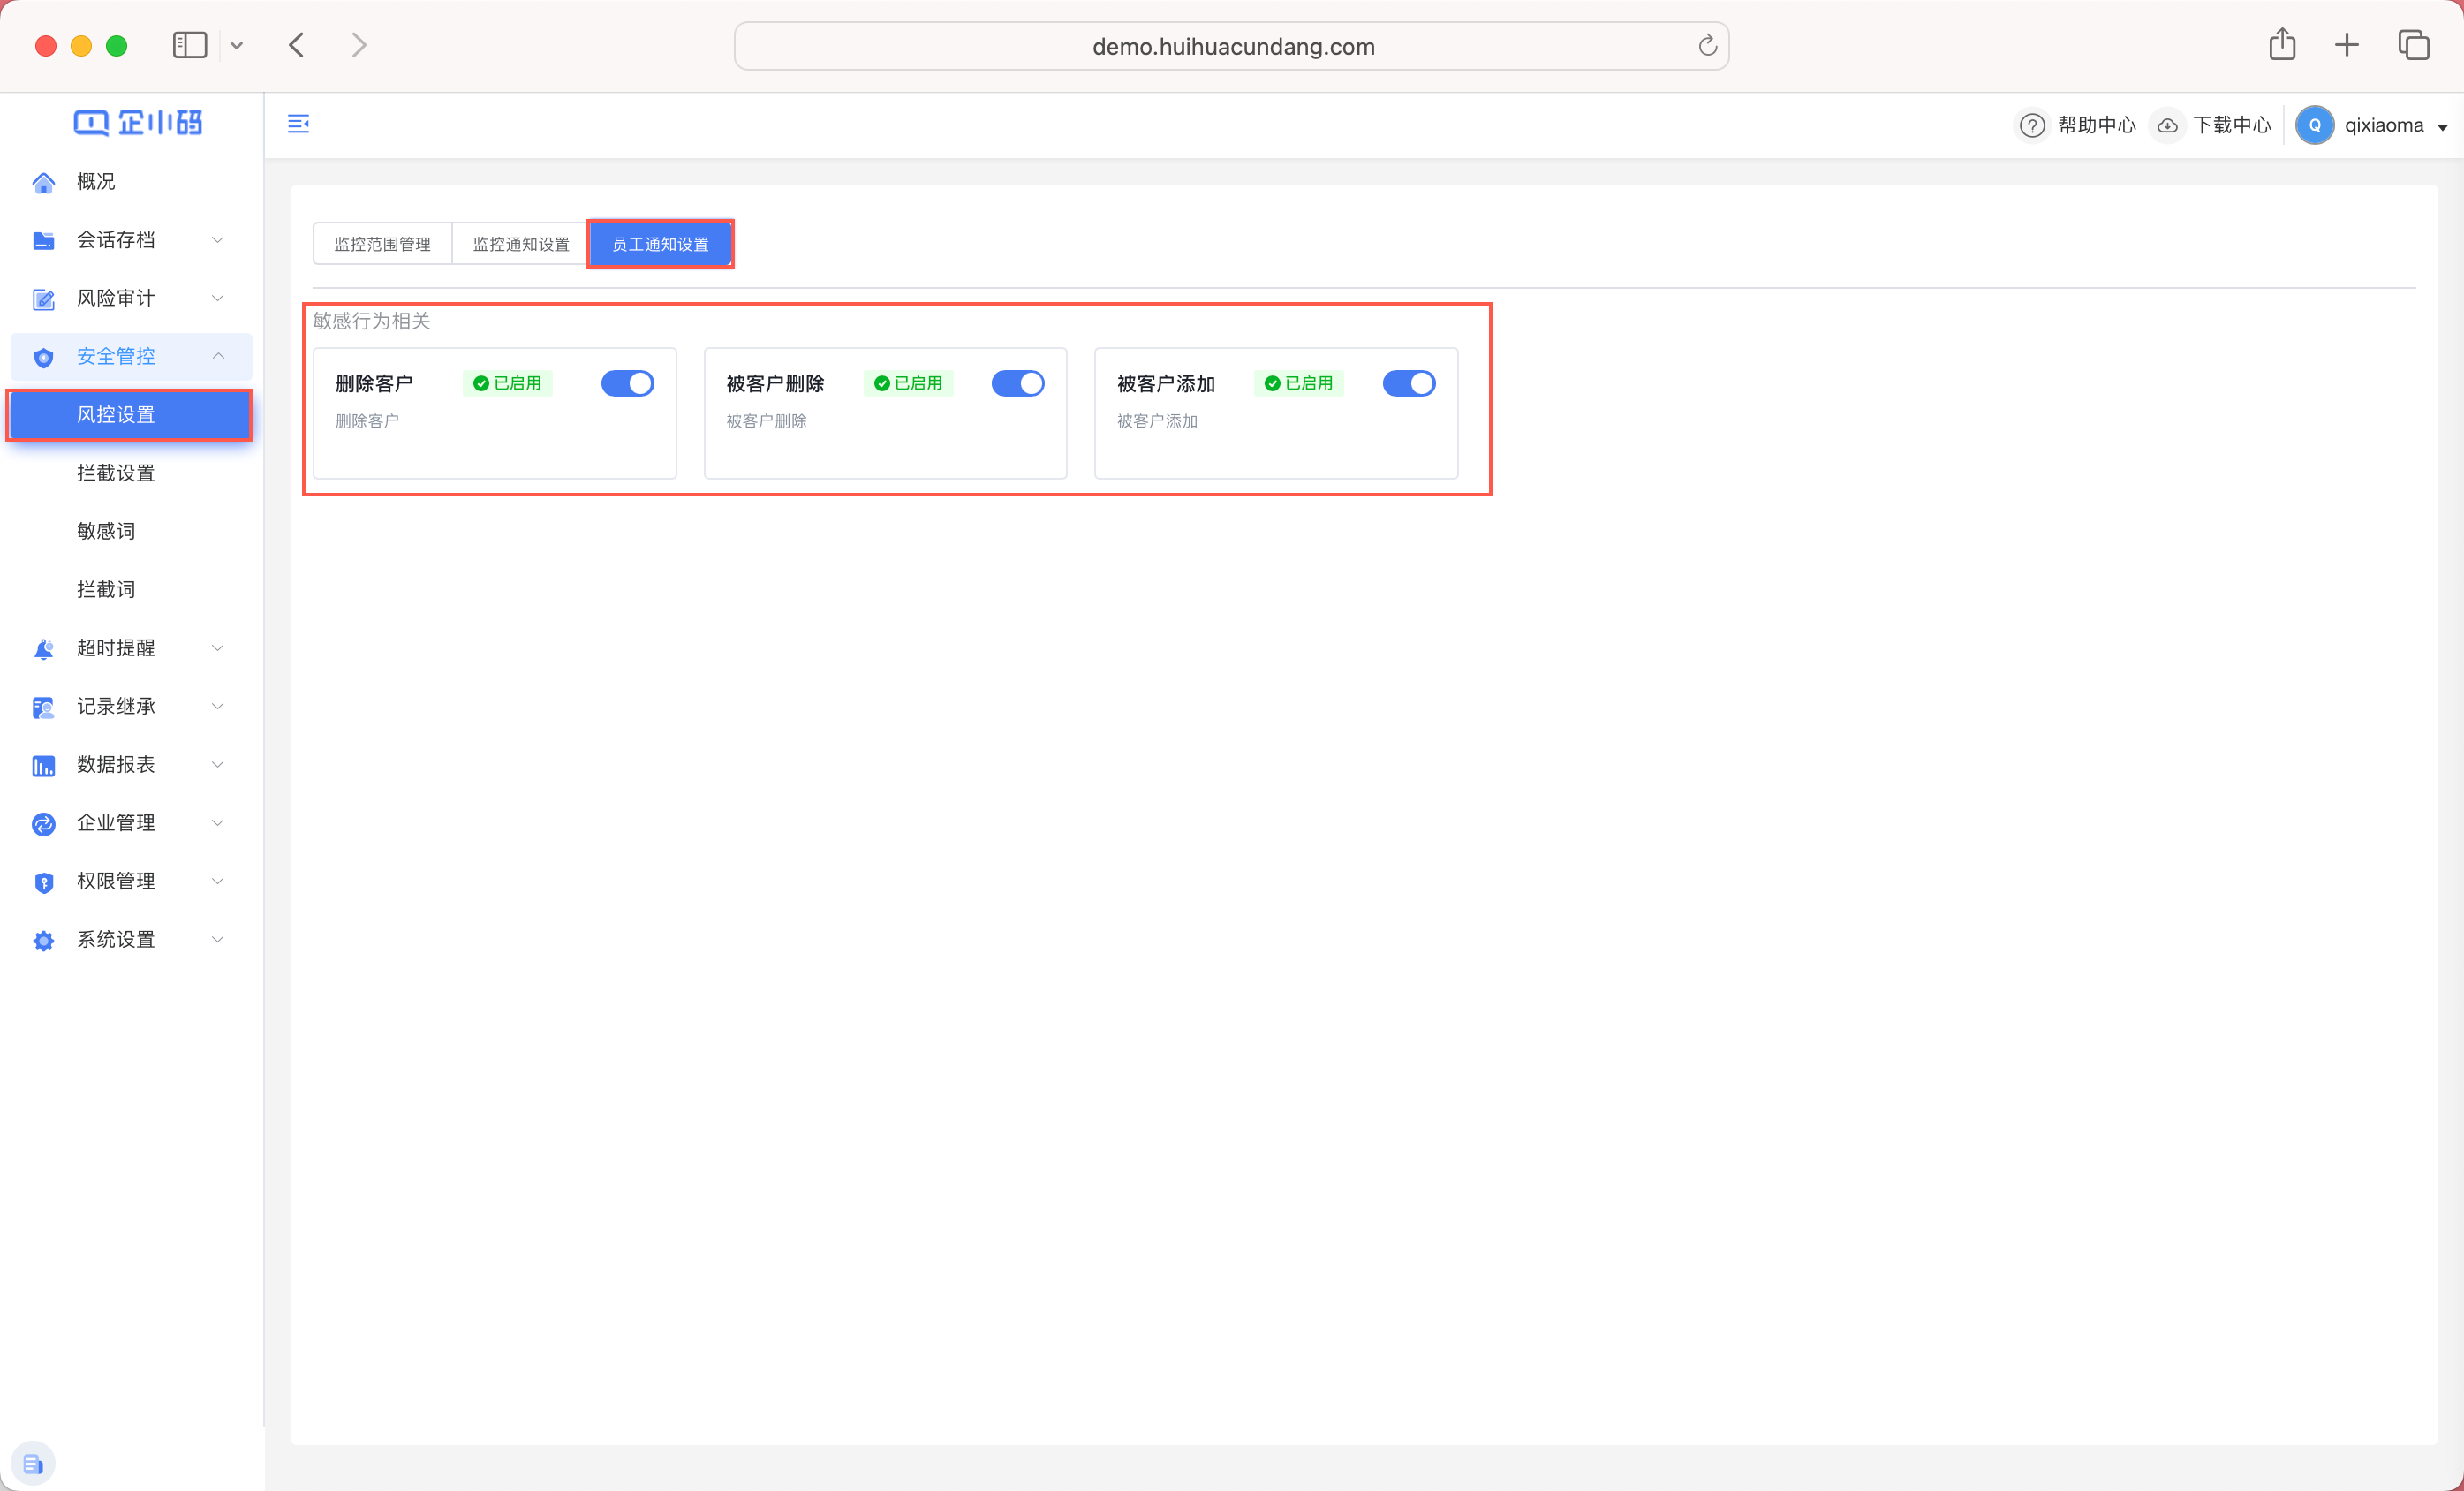Go back in browser history
Viewport: 2464px width, 1491px height.
click(x=297, y=45)
